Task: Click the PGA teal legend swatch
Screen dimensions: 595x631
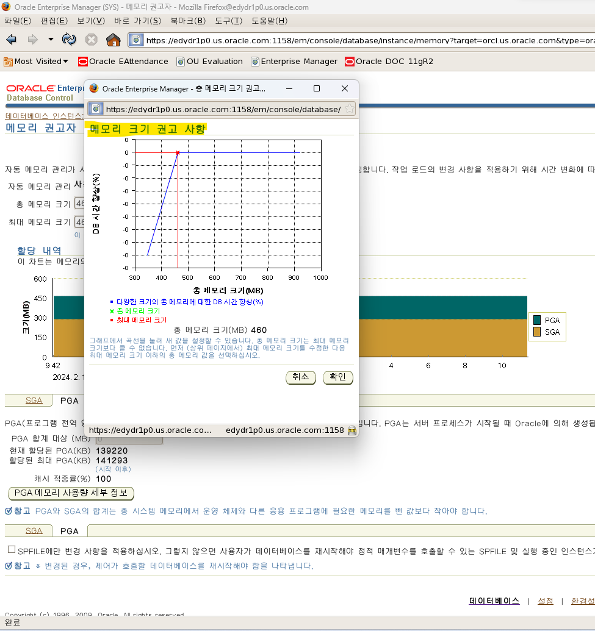Action: click(536, 320)
